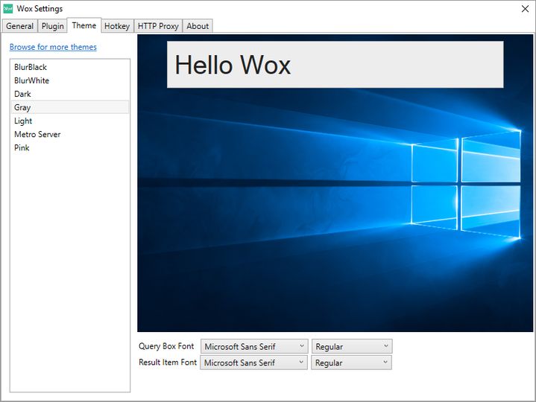The width and height of the screenshot is (536, 402).
Task: Click the Wox app icon in title bar
Action: tap(7, 9)
